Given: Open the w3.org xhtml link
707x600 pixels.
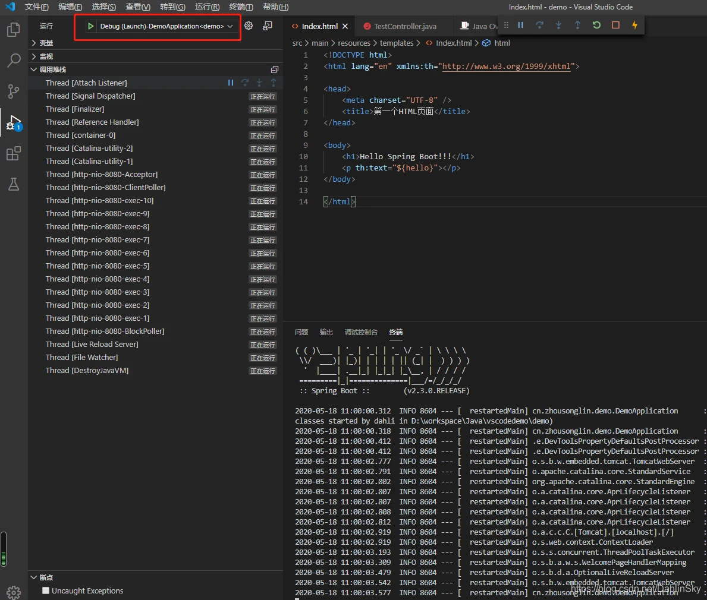Looking at the screenshot, I should point(506,66).
